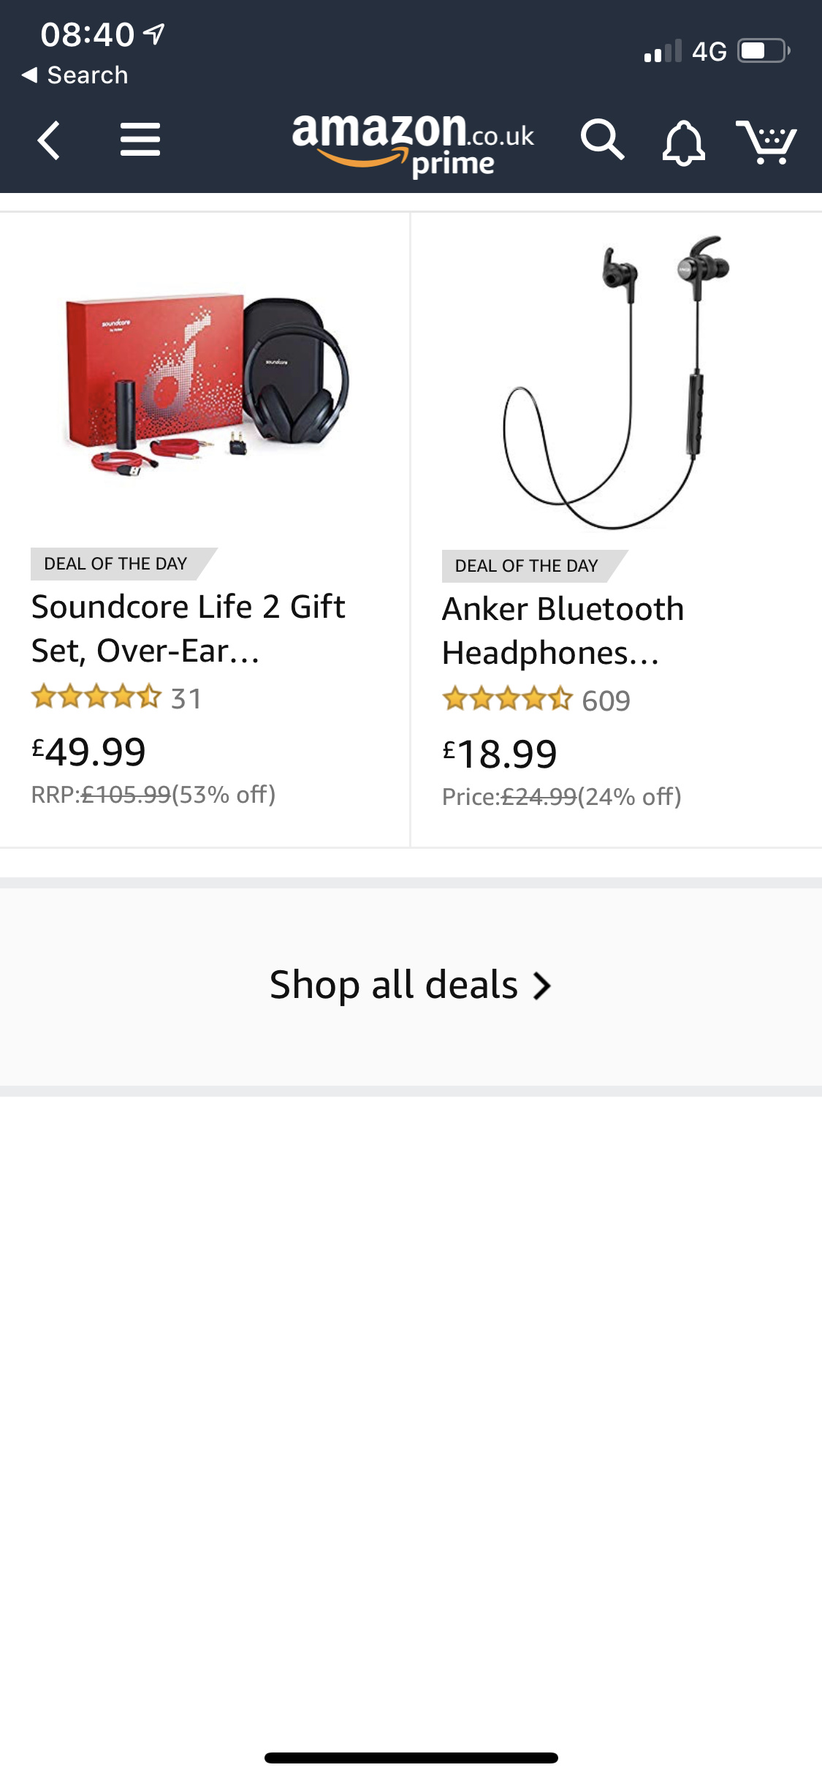
Task: Tap Soundcore Life 2 Gift Set title
Action: click(189, 628)
